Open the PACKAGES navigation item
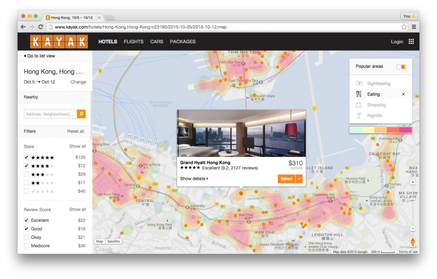This screenshot has width=437, height=279. (x=183, y=41)
